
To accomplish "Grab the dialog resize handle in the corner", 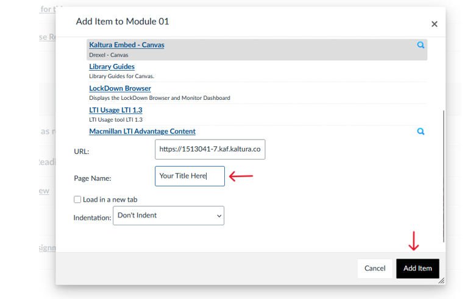I will click(x=442, y=281).
